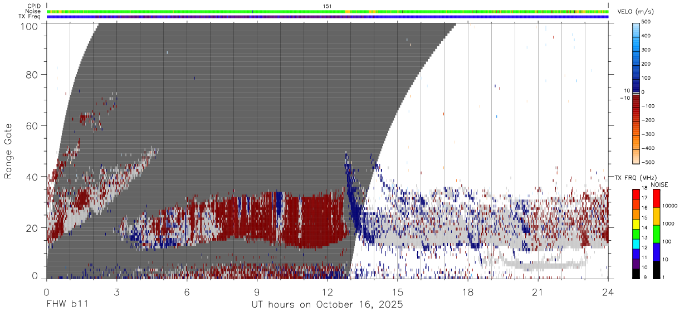This screenshot has height=316, width=684.
Task: Click the 21 tick on the UT hours axis
Action: (538, 291)
